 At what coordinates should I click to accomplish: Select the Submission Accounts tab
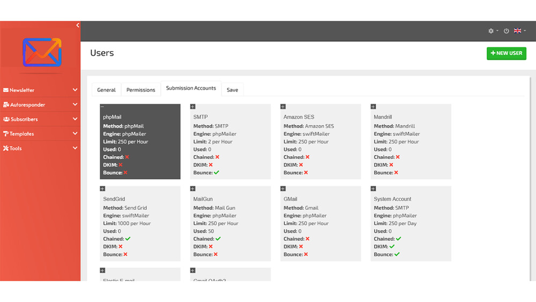(x=191, y=89)
